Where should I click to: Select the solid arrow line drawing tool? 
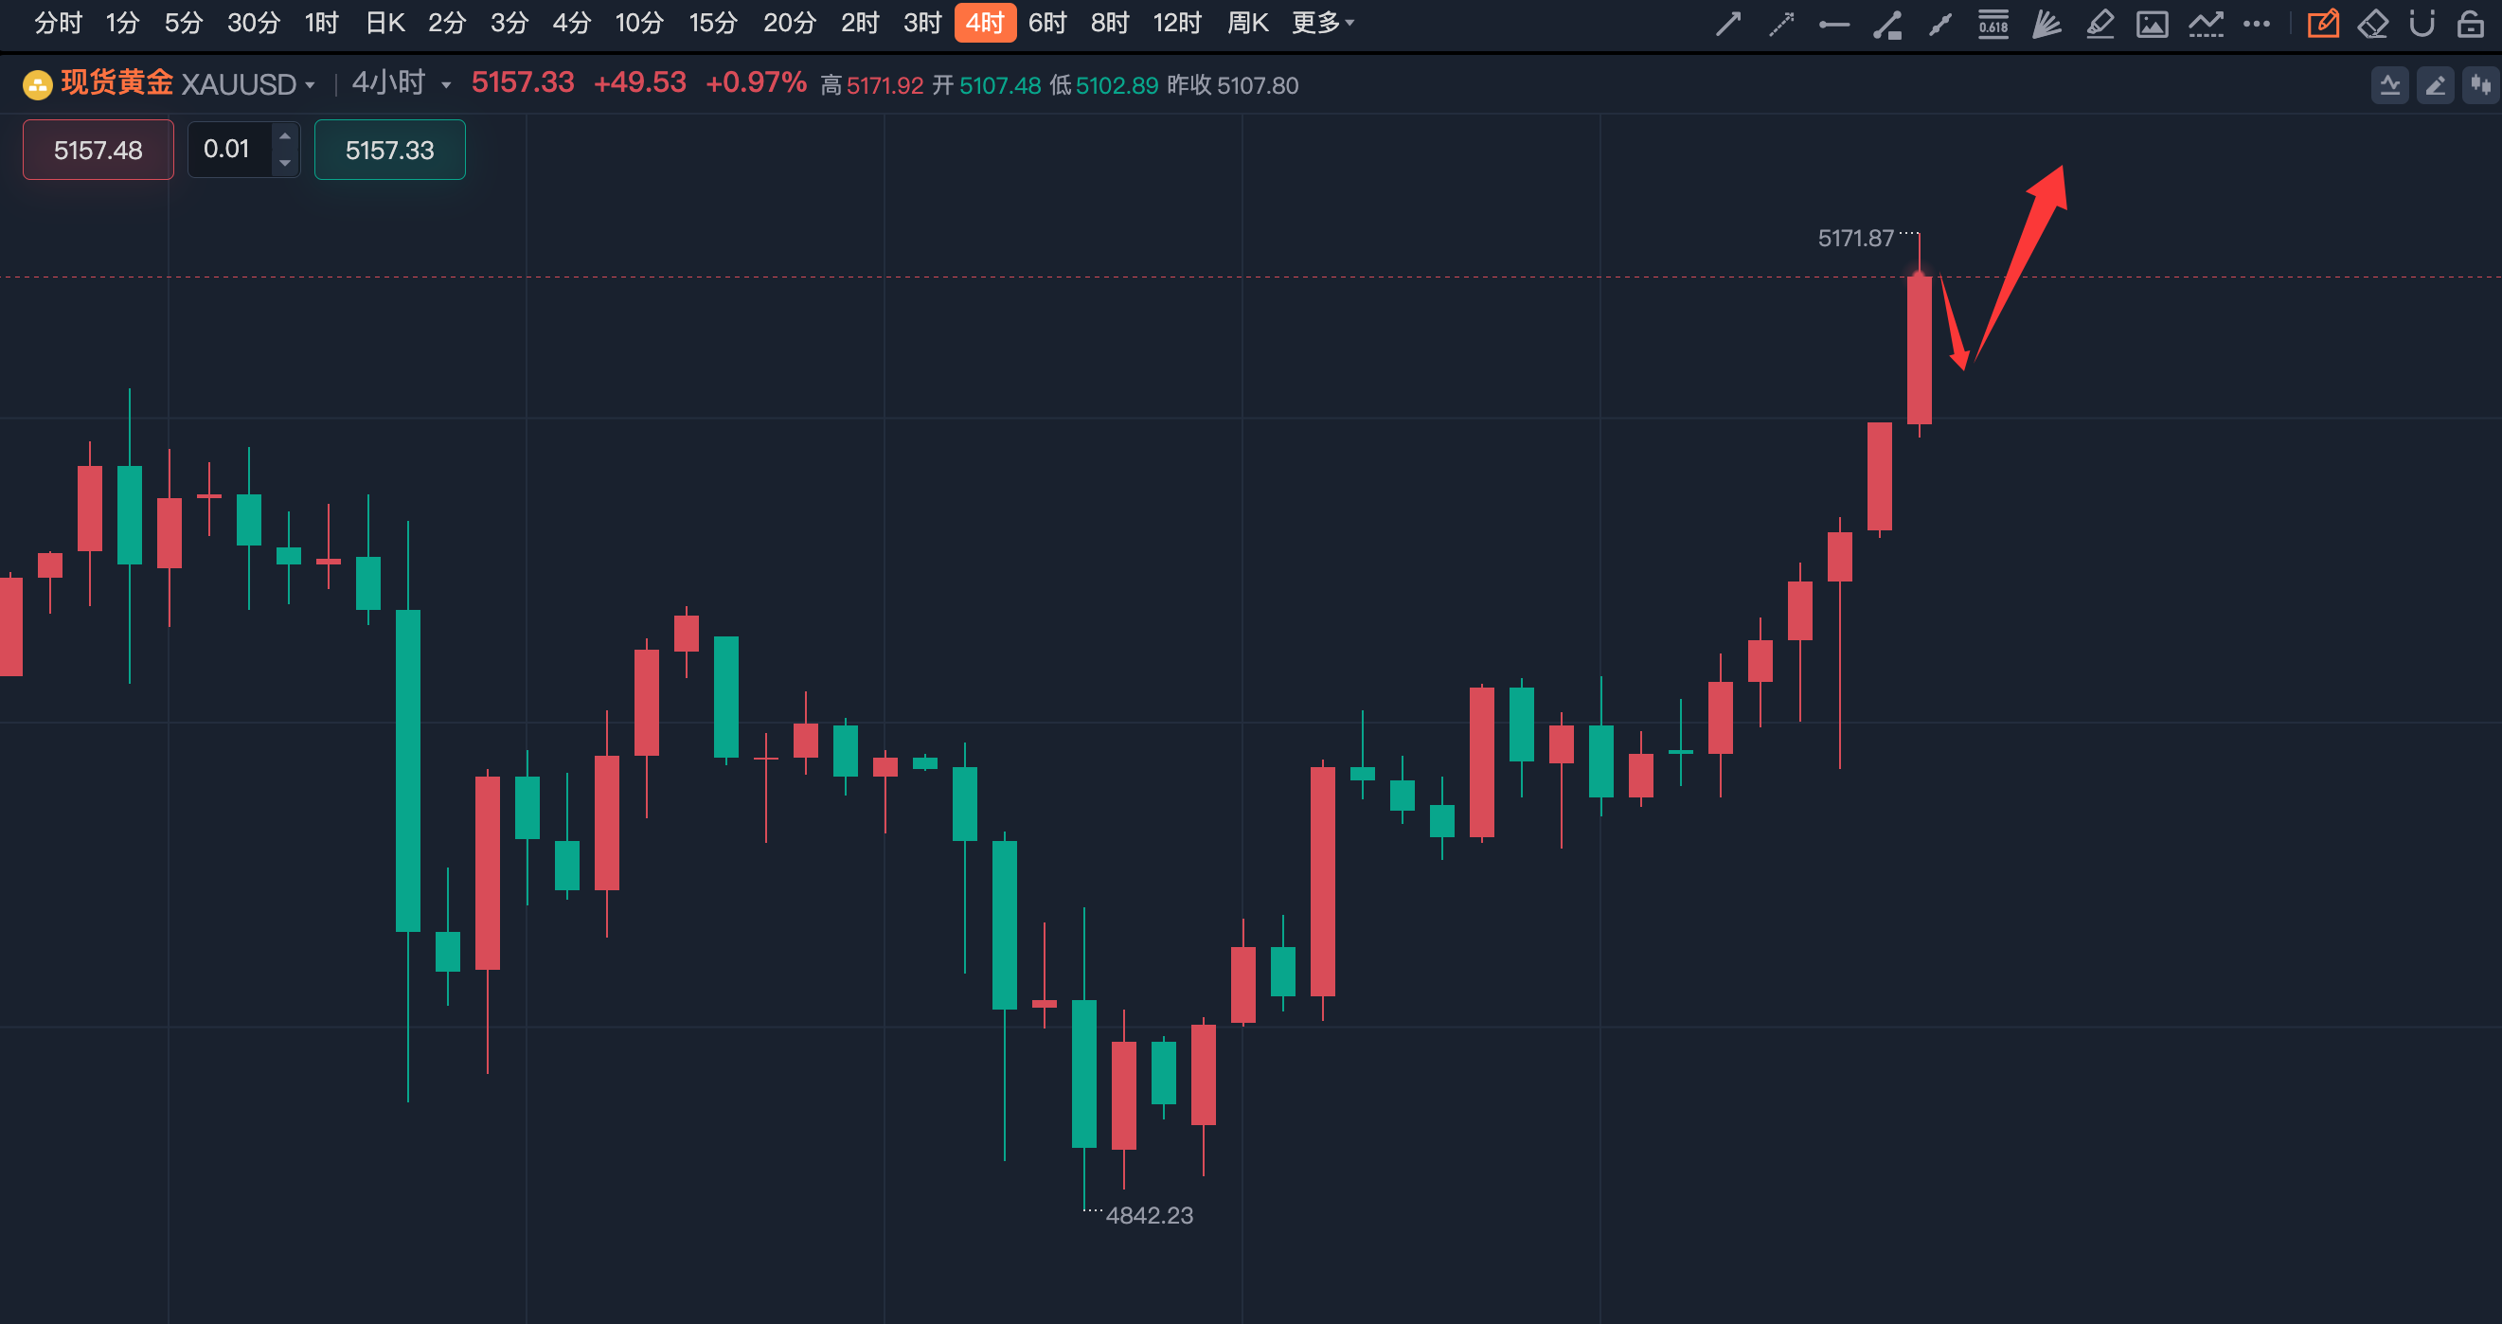tap(1728, 24)
